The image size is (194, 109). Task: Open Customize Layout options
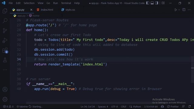(163, 3)
